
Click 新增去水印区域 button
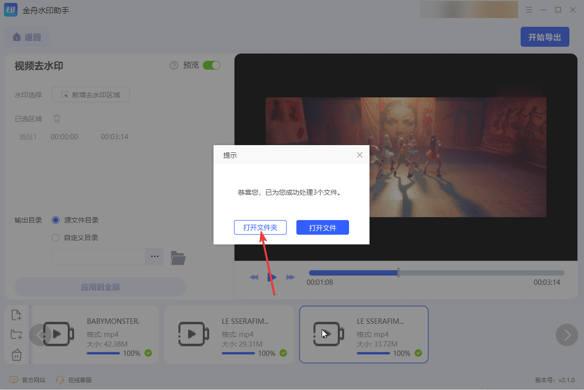tap(91, 94)
